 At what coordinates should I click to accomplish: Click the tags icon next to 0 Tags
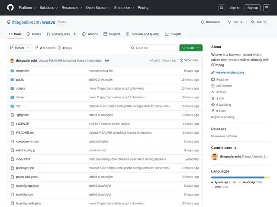(60, 48)
